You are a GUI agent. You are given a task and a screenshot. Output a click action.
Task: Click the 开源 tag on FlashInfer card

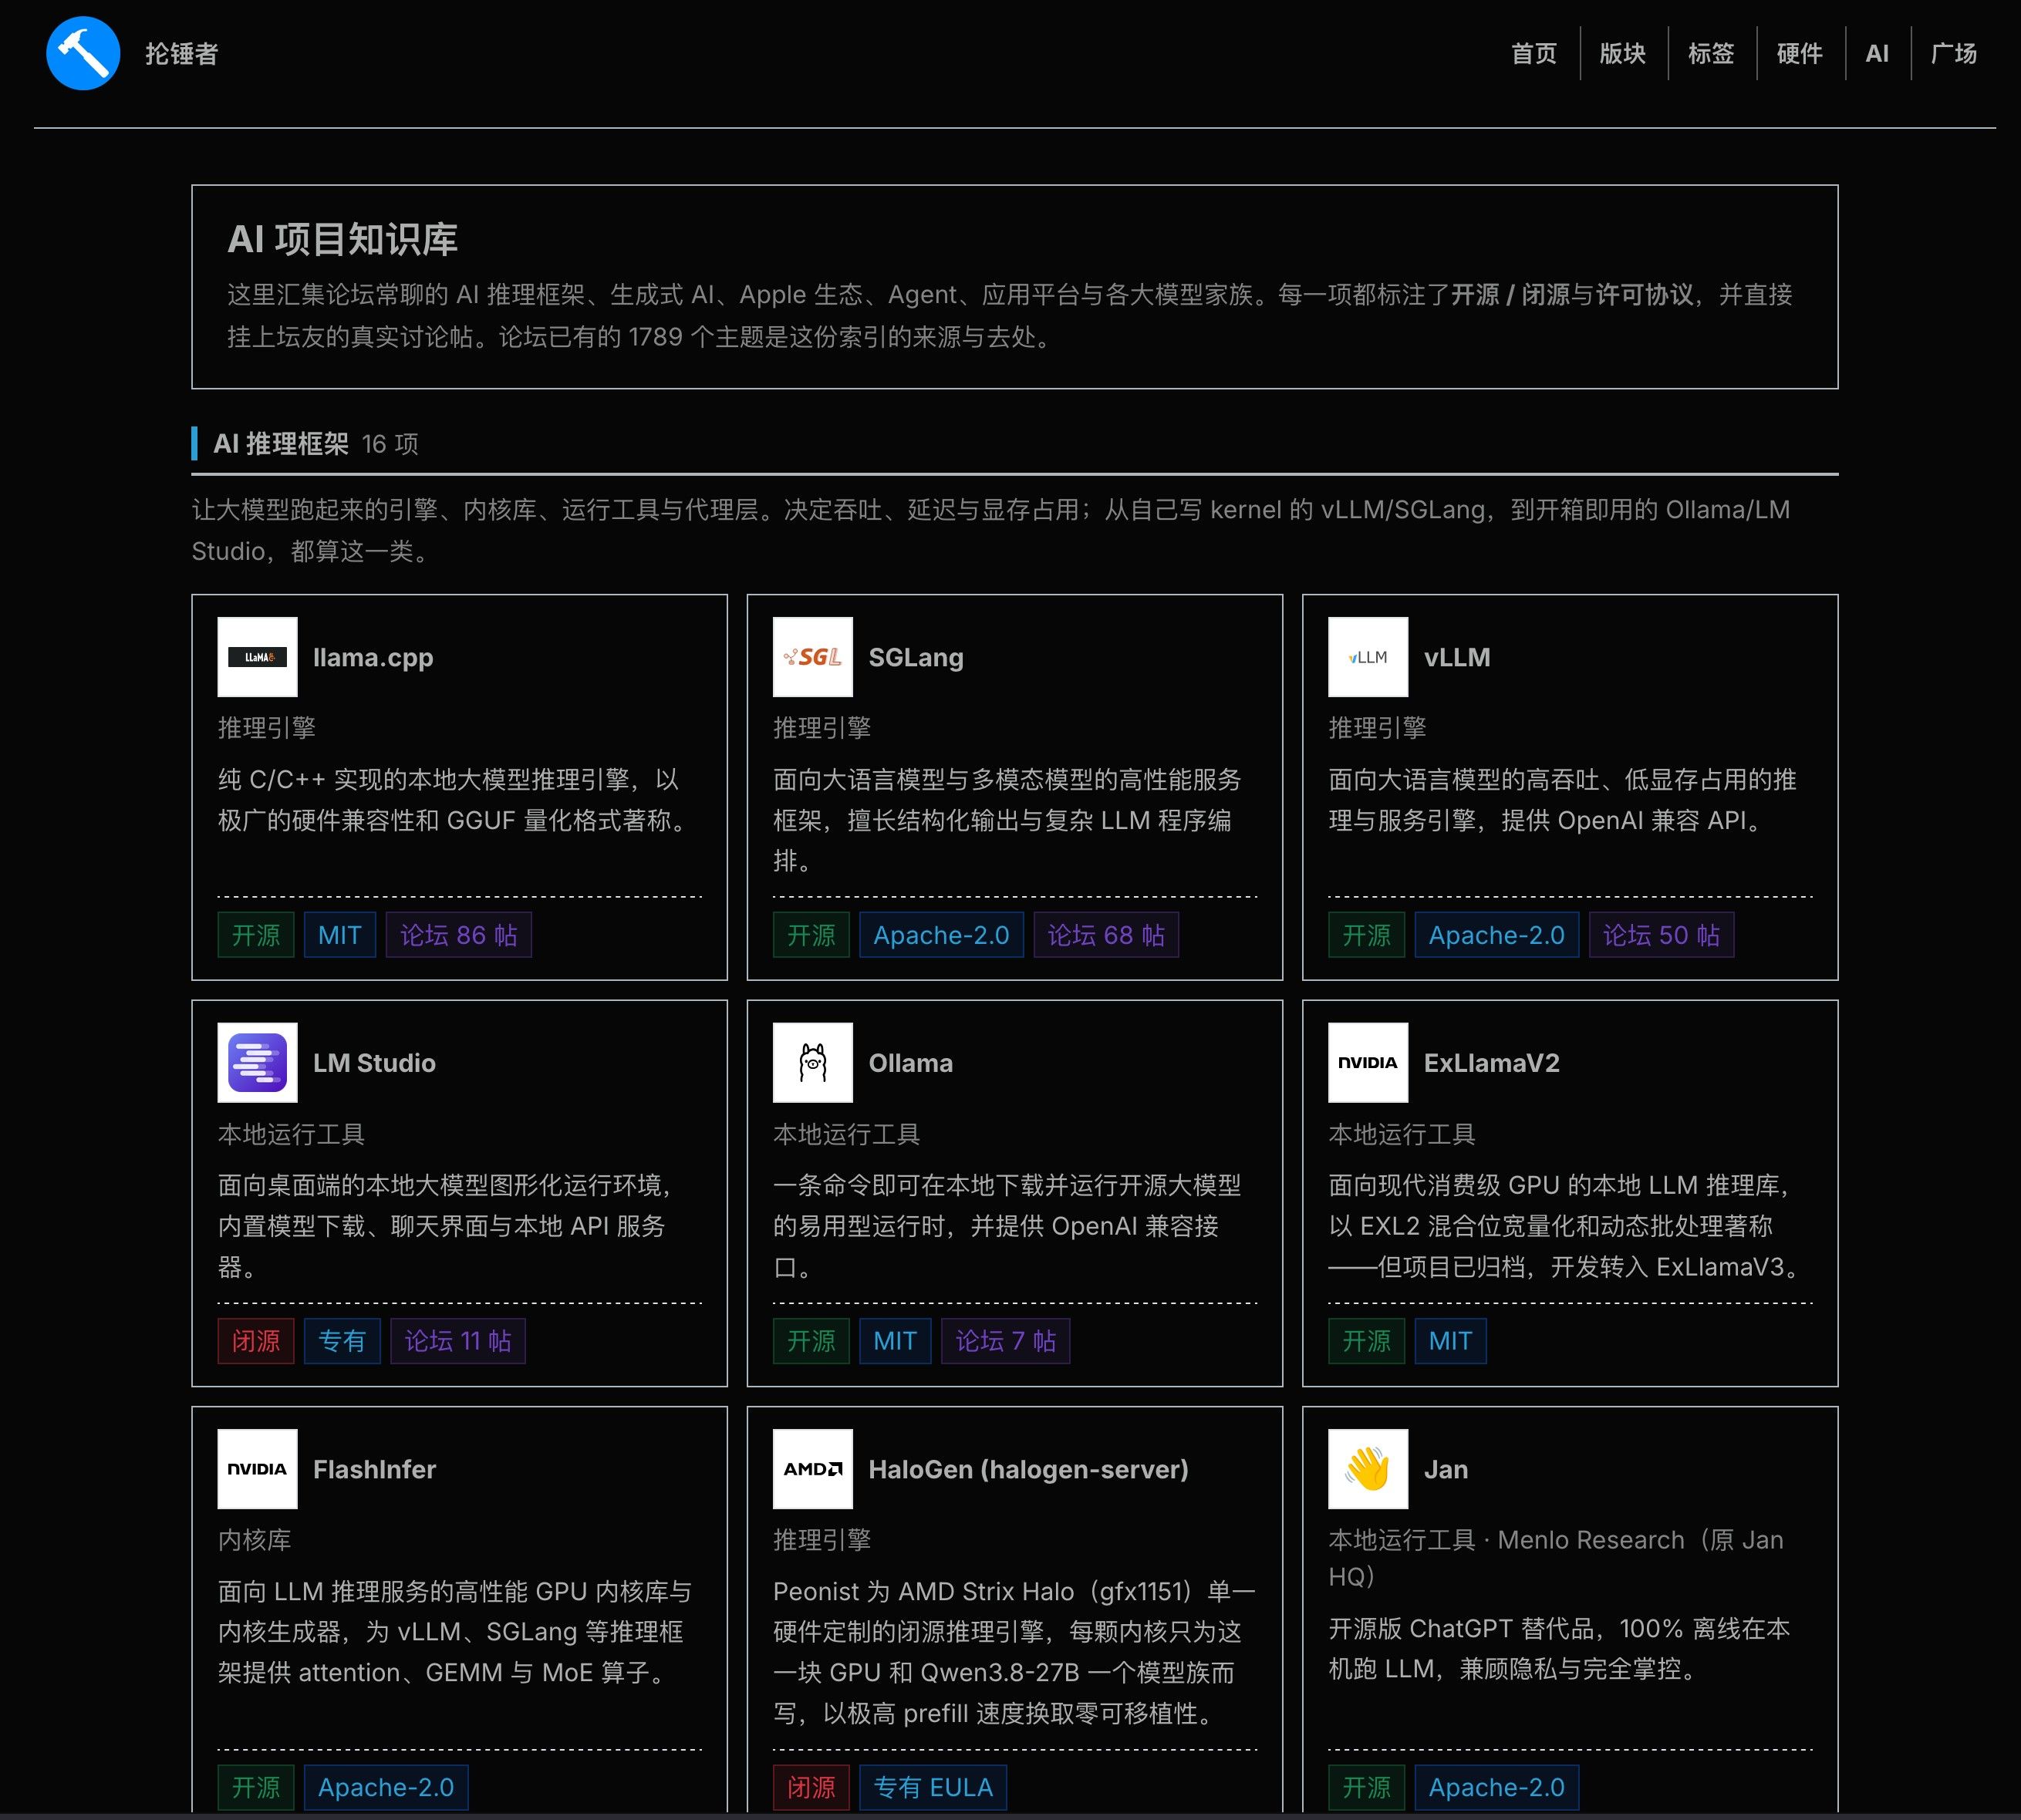tap(256, 1787)
